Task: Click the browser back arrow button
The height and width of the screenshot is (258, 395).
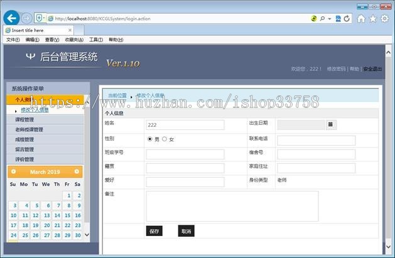Action: [x=11, y=18]
